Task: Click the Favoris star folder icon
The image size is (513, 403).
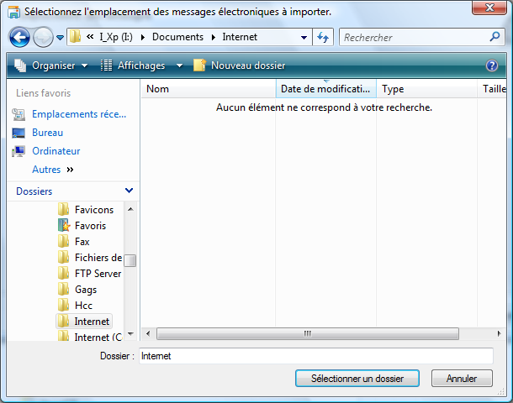Action: [x=64, y=225]
